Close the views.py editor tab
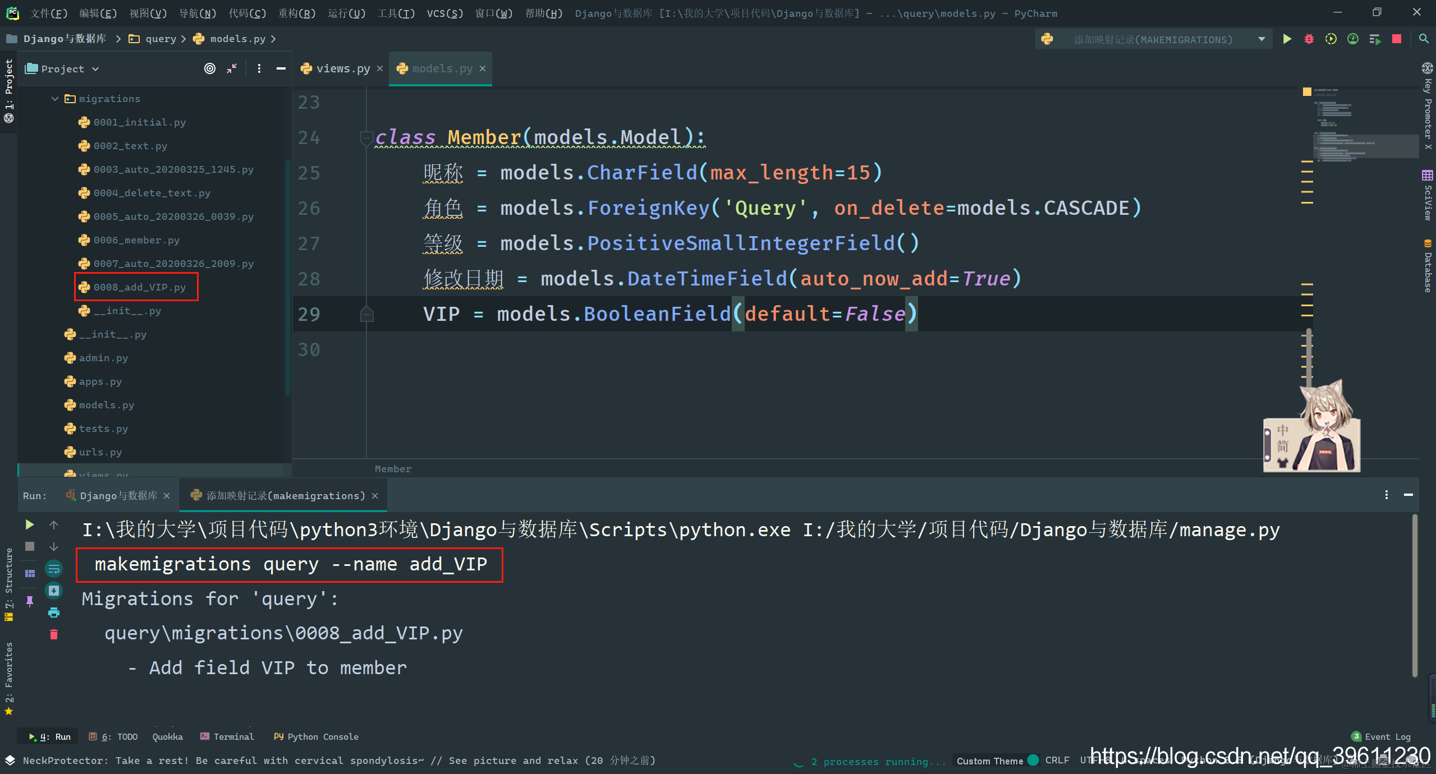The image size is (1436, 774). [x=380, y=68]
